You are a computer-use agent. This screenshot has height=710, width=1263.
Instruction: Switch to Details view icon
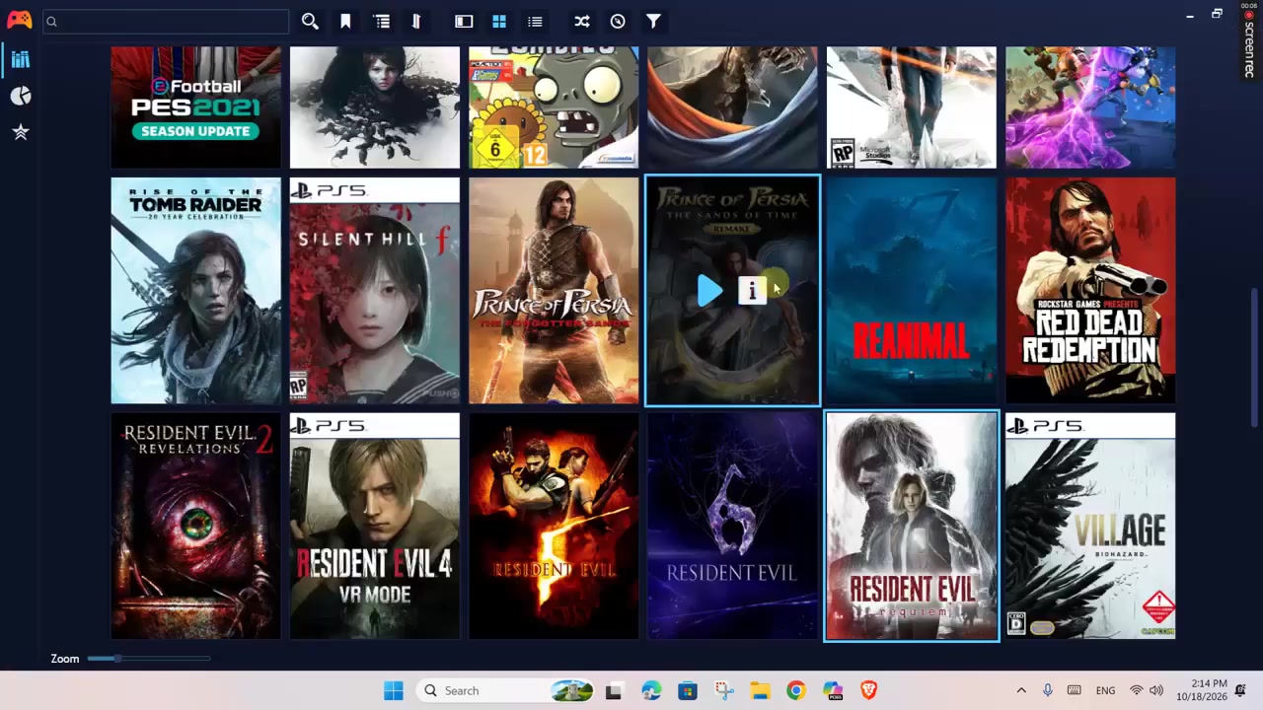(x=464, y=21)
